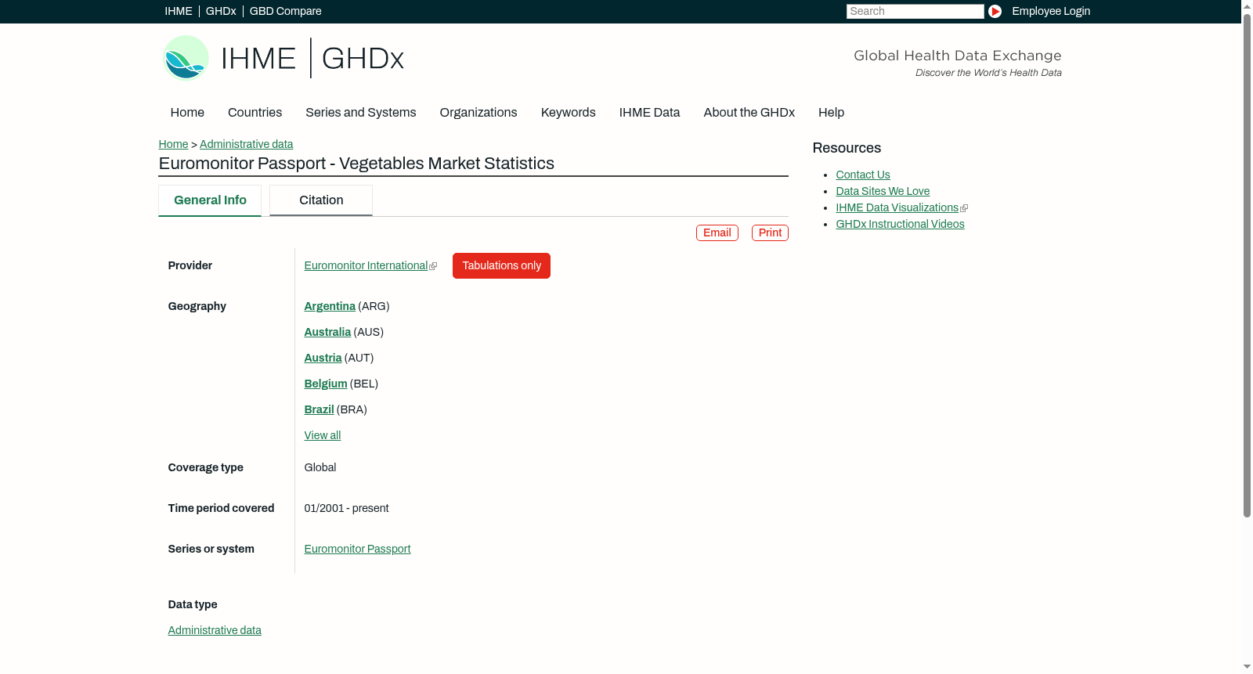Open the Keywords menu
The image size is (1253, 674).
point(569,113)
